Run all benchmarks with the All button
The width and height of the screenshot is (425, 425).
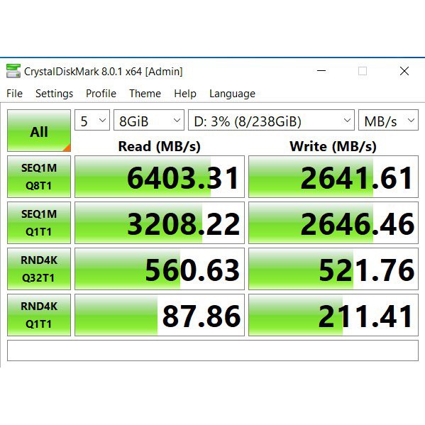point(39,131)
